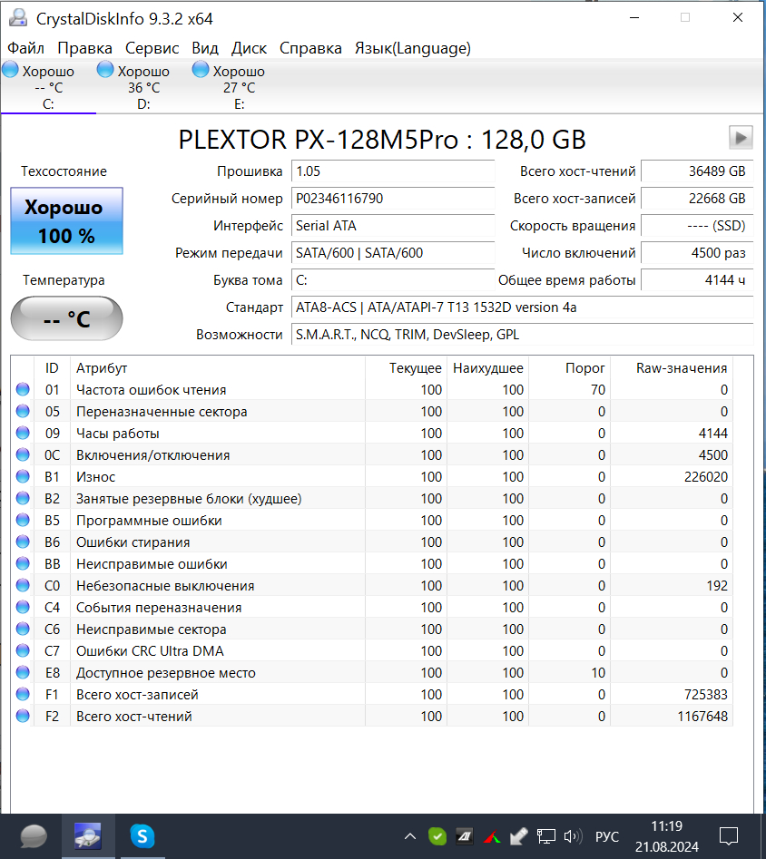Select raw value 725383
This screenshot has height=859, width=766.
pyautogui.click(x=706, y=695)
